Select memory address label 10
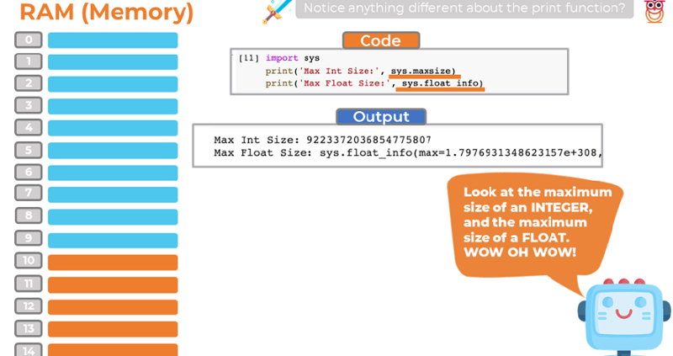Viewport: 673px width, 356px height. click(29, 261)
